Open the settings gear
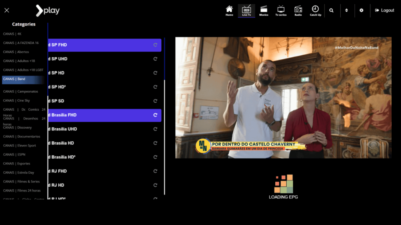Image resolution: width=401 pixels, height=225 pixels. point(361,10)
